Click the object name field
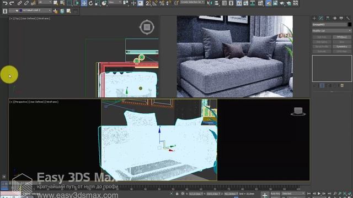Screen dimensions: 353x198 click(330, 24)
